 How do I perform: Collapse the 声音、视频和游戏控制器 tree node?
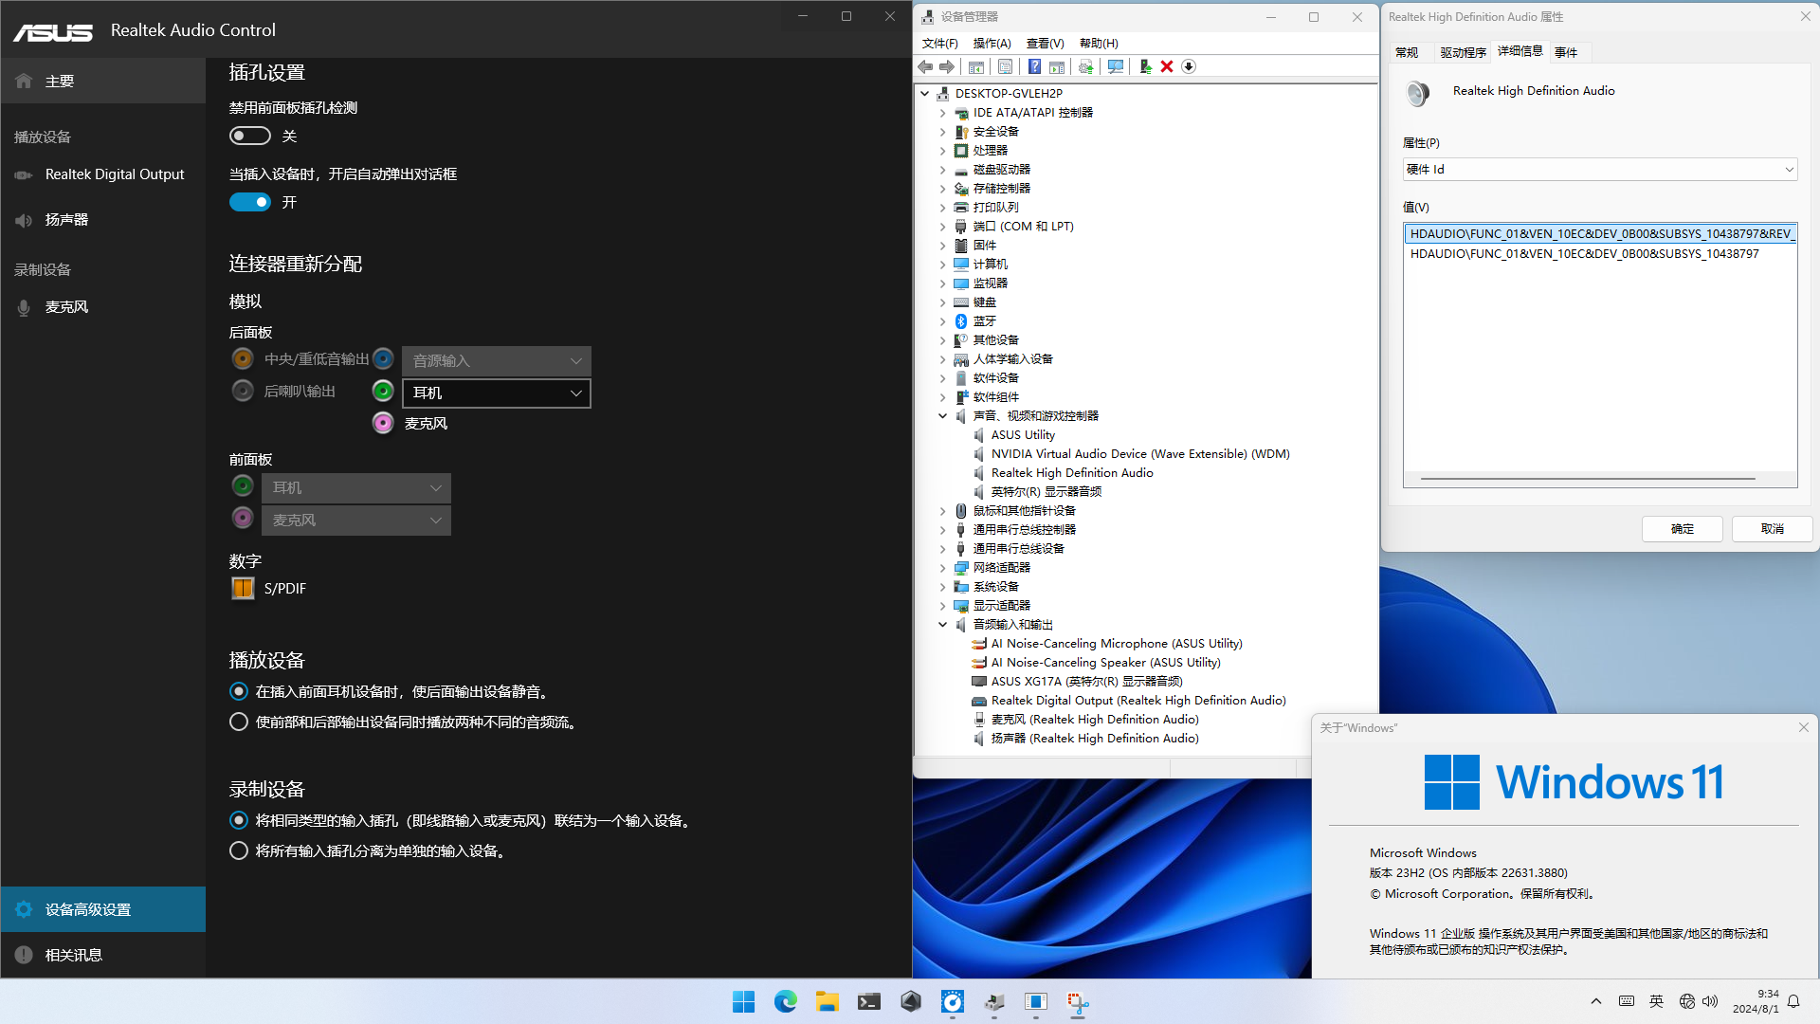[x=942, y=415]
